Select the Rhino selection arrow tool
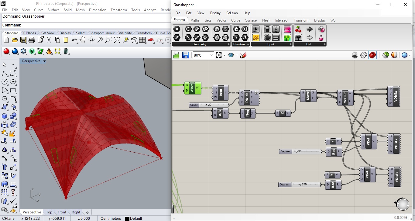 (x=5, y=65)
